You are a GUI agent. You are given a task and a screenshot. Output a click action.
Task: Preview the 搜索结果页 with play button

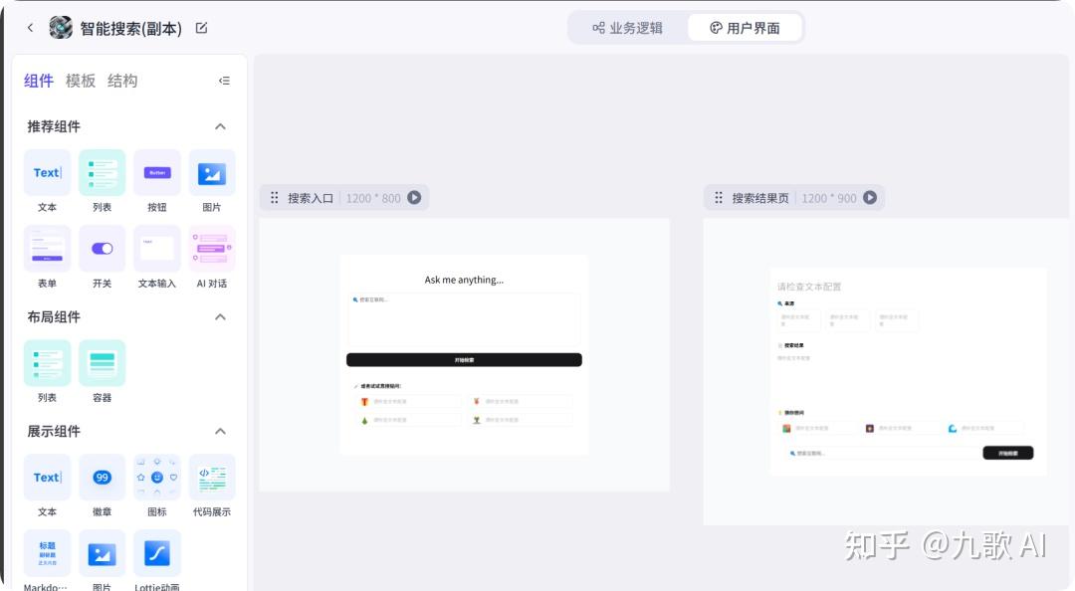(870, 197)
